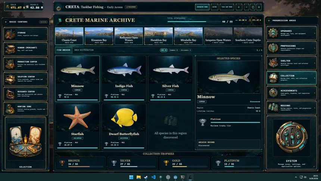Toggle Advanced Mode

202,7
